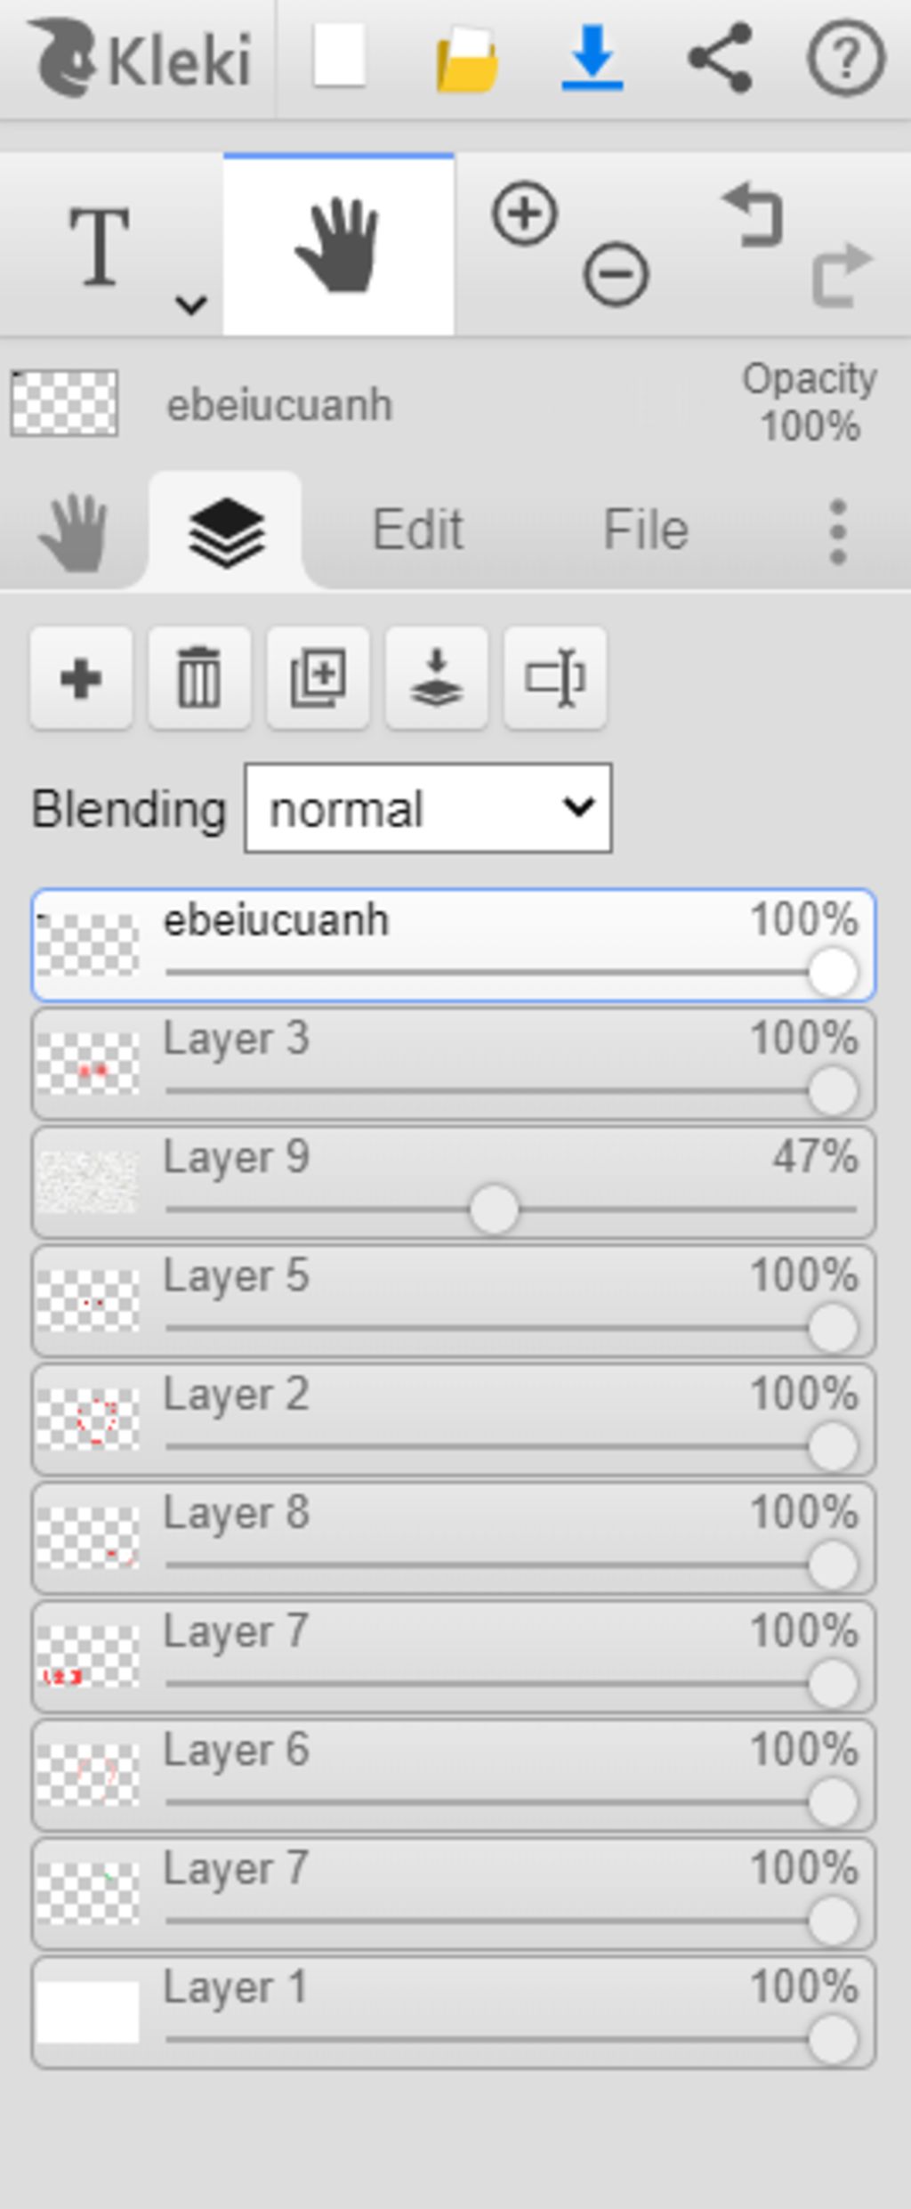Viewport: 911px width, 2209px height.
Task: Click the rename layer button
Action: click(x=555, y=679)
